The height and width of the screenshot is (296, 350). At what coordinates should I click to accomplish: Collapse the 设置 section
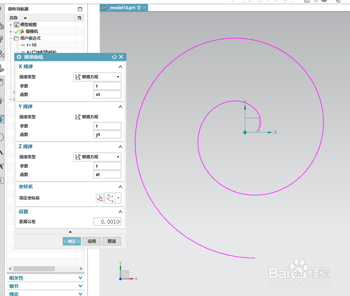click(120, 212)
